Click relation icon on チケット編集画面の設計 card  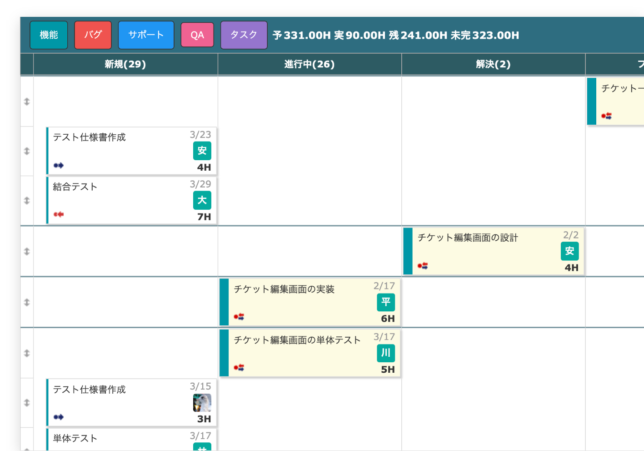point(423,266)
